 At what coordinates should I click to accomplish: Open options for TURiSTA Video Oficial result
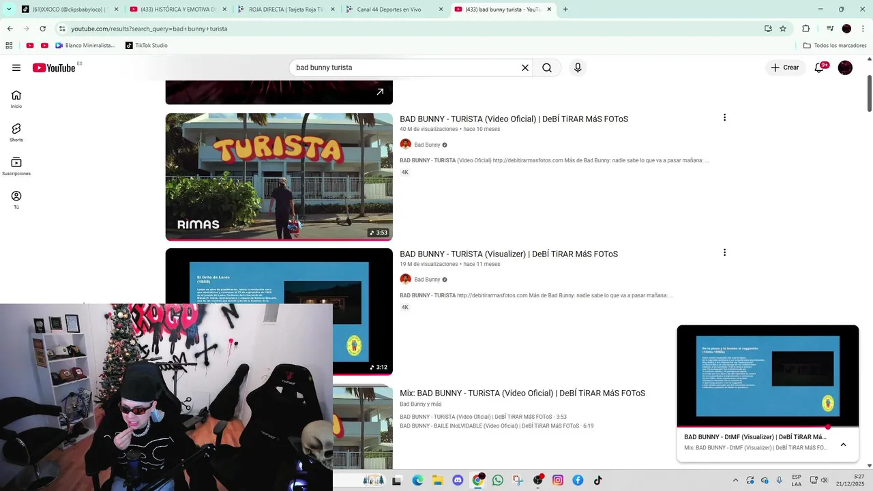pyautogui.click(x=724, y=118)
